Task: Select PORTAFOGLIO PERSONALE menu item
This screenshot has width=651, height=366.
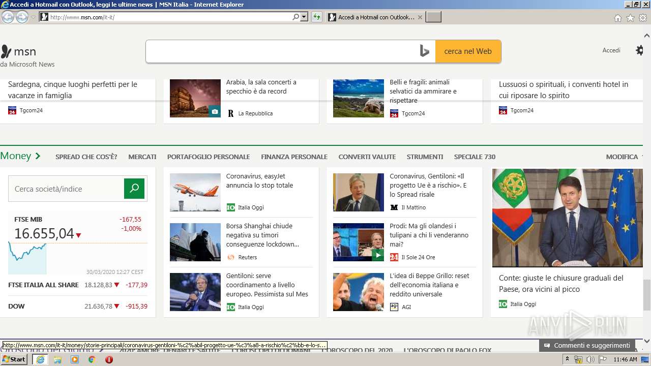Action: pos(209,157)
